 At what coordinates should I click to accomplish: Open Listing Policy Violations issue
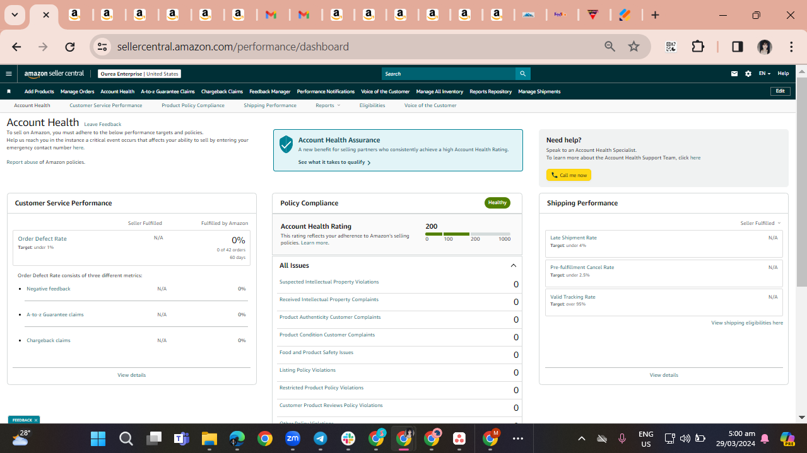point(307,370)
